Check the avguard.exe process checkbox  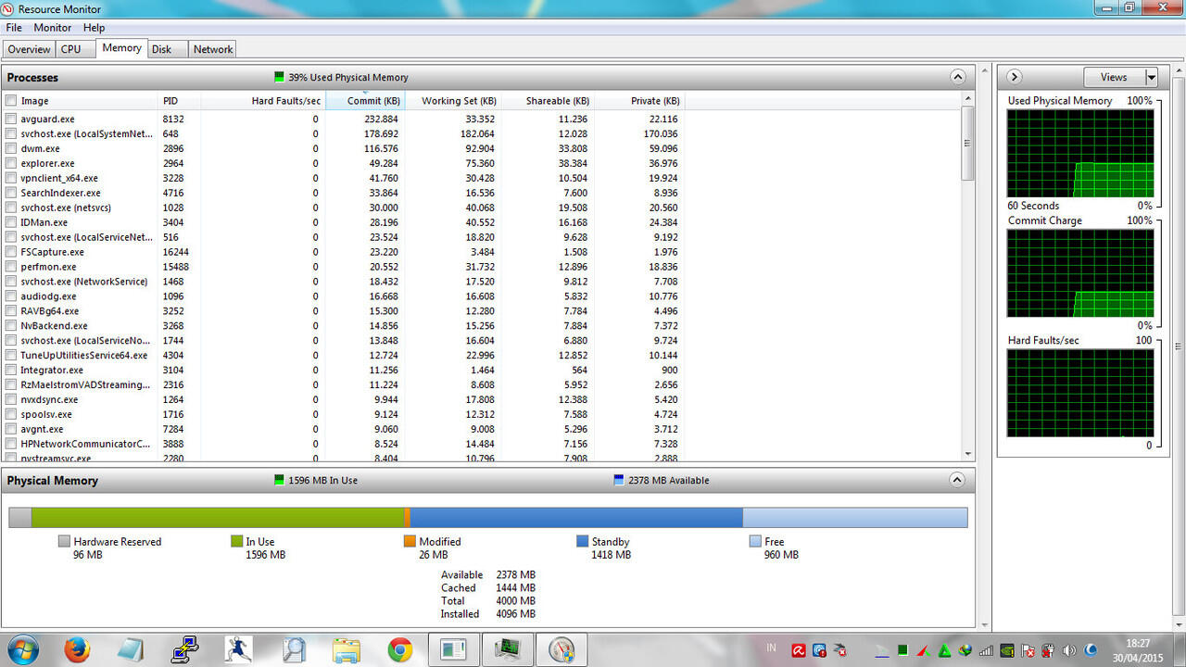click(x=11, y=120)
